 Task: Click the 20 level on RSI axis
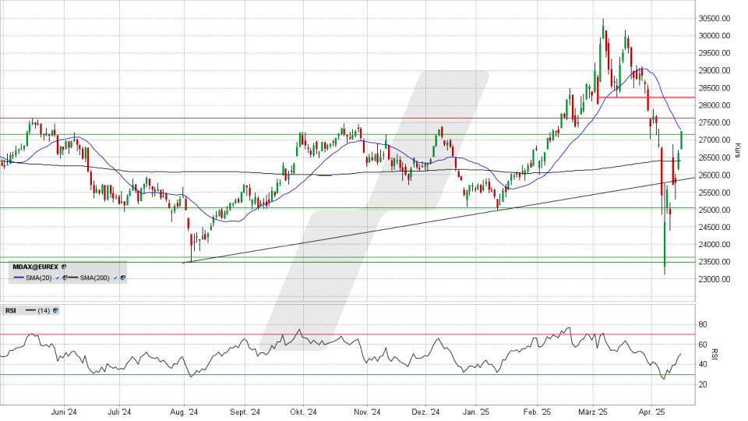coord(703,384)
